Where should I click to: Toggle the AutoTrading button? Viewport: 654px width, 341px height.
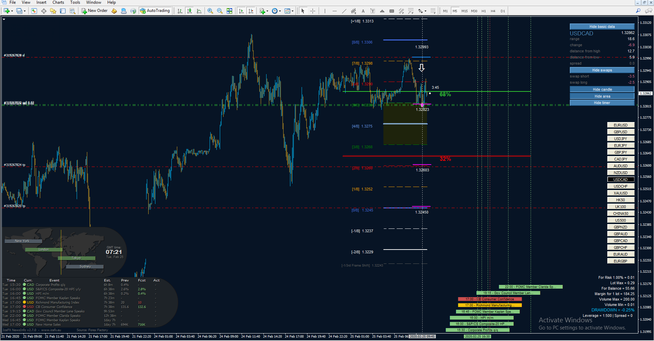pos(155,11)
